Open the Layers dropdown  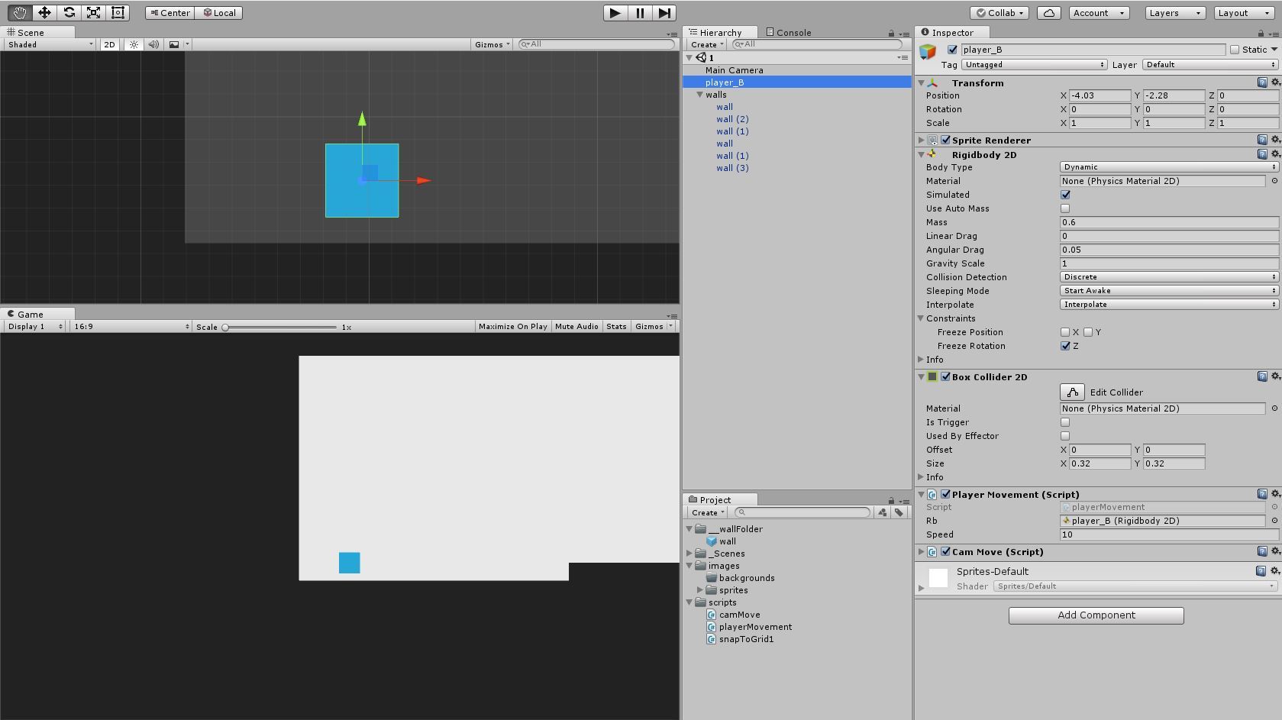[1175, 13]
